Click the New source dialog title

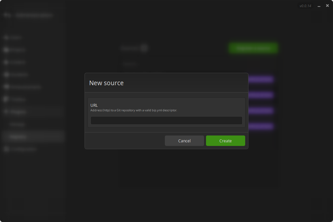[x=106, y=83]
